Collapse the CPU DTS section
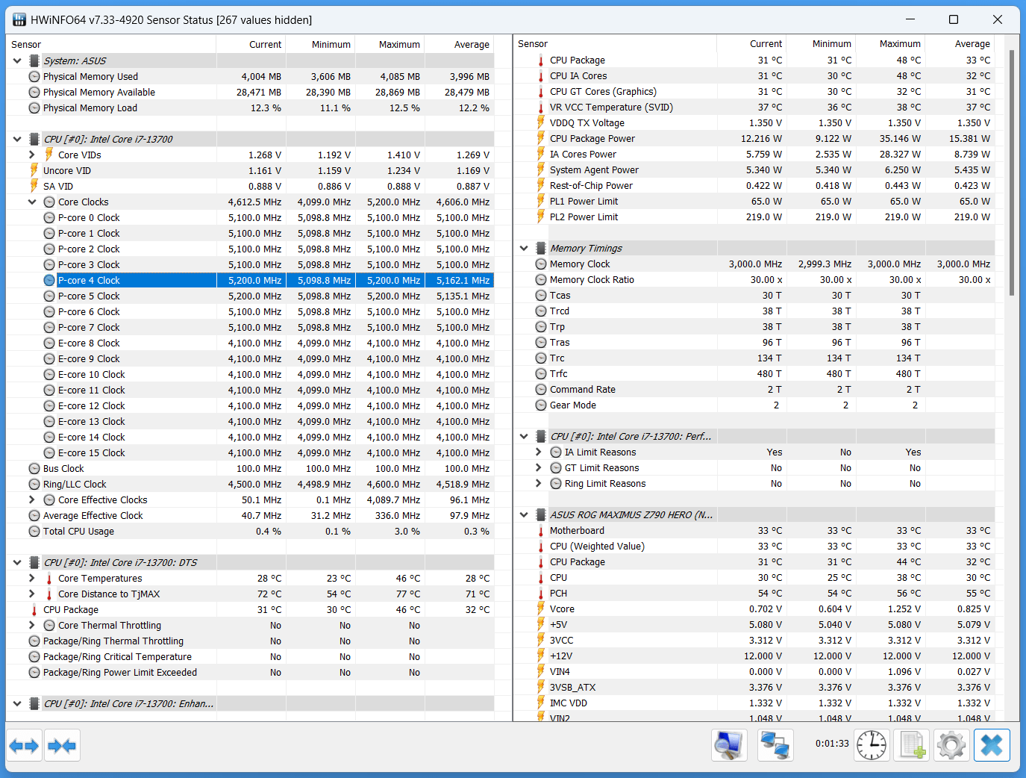The height and width of the screenshot is (778, 1026). point(17,562)
